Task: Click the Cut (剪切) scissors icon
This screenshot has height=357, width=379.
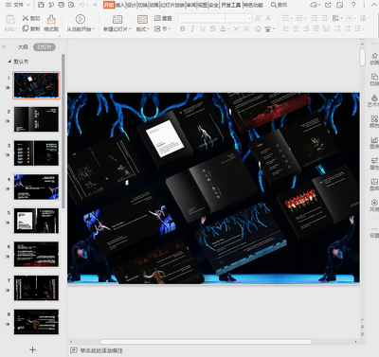Action: click(x=26, y=18)
